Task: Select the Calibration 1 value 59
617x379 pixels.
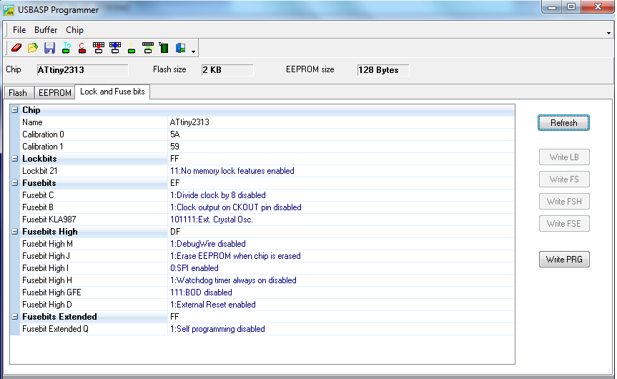Action: [174, 147]
